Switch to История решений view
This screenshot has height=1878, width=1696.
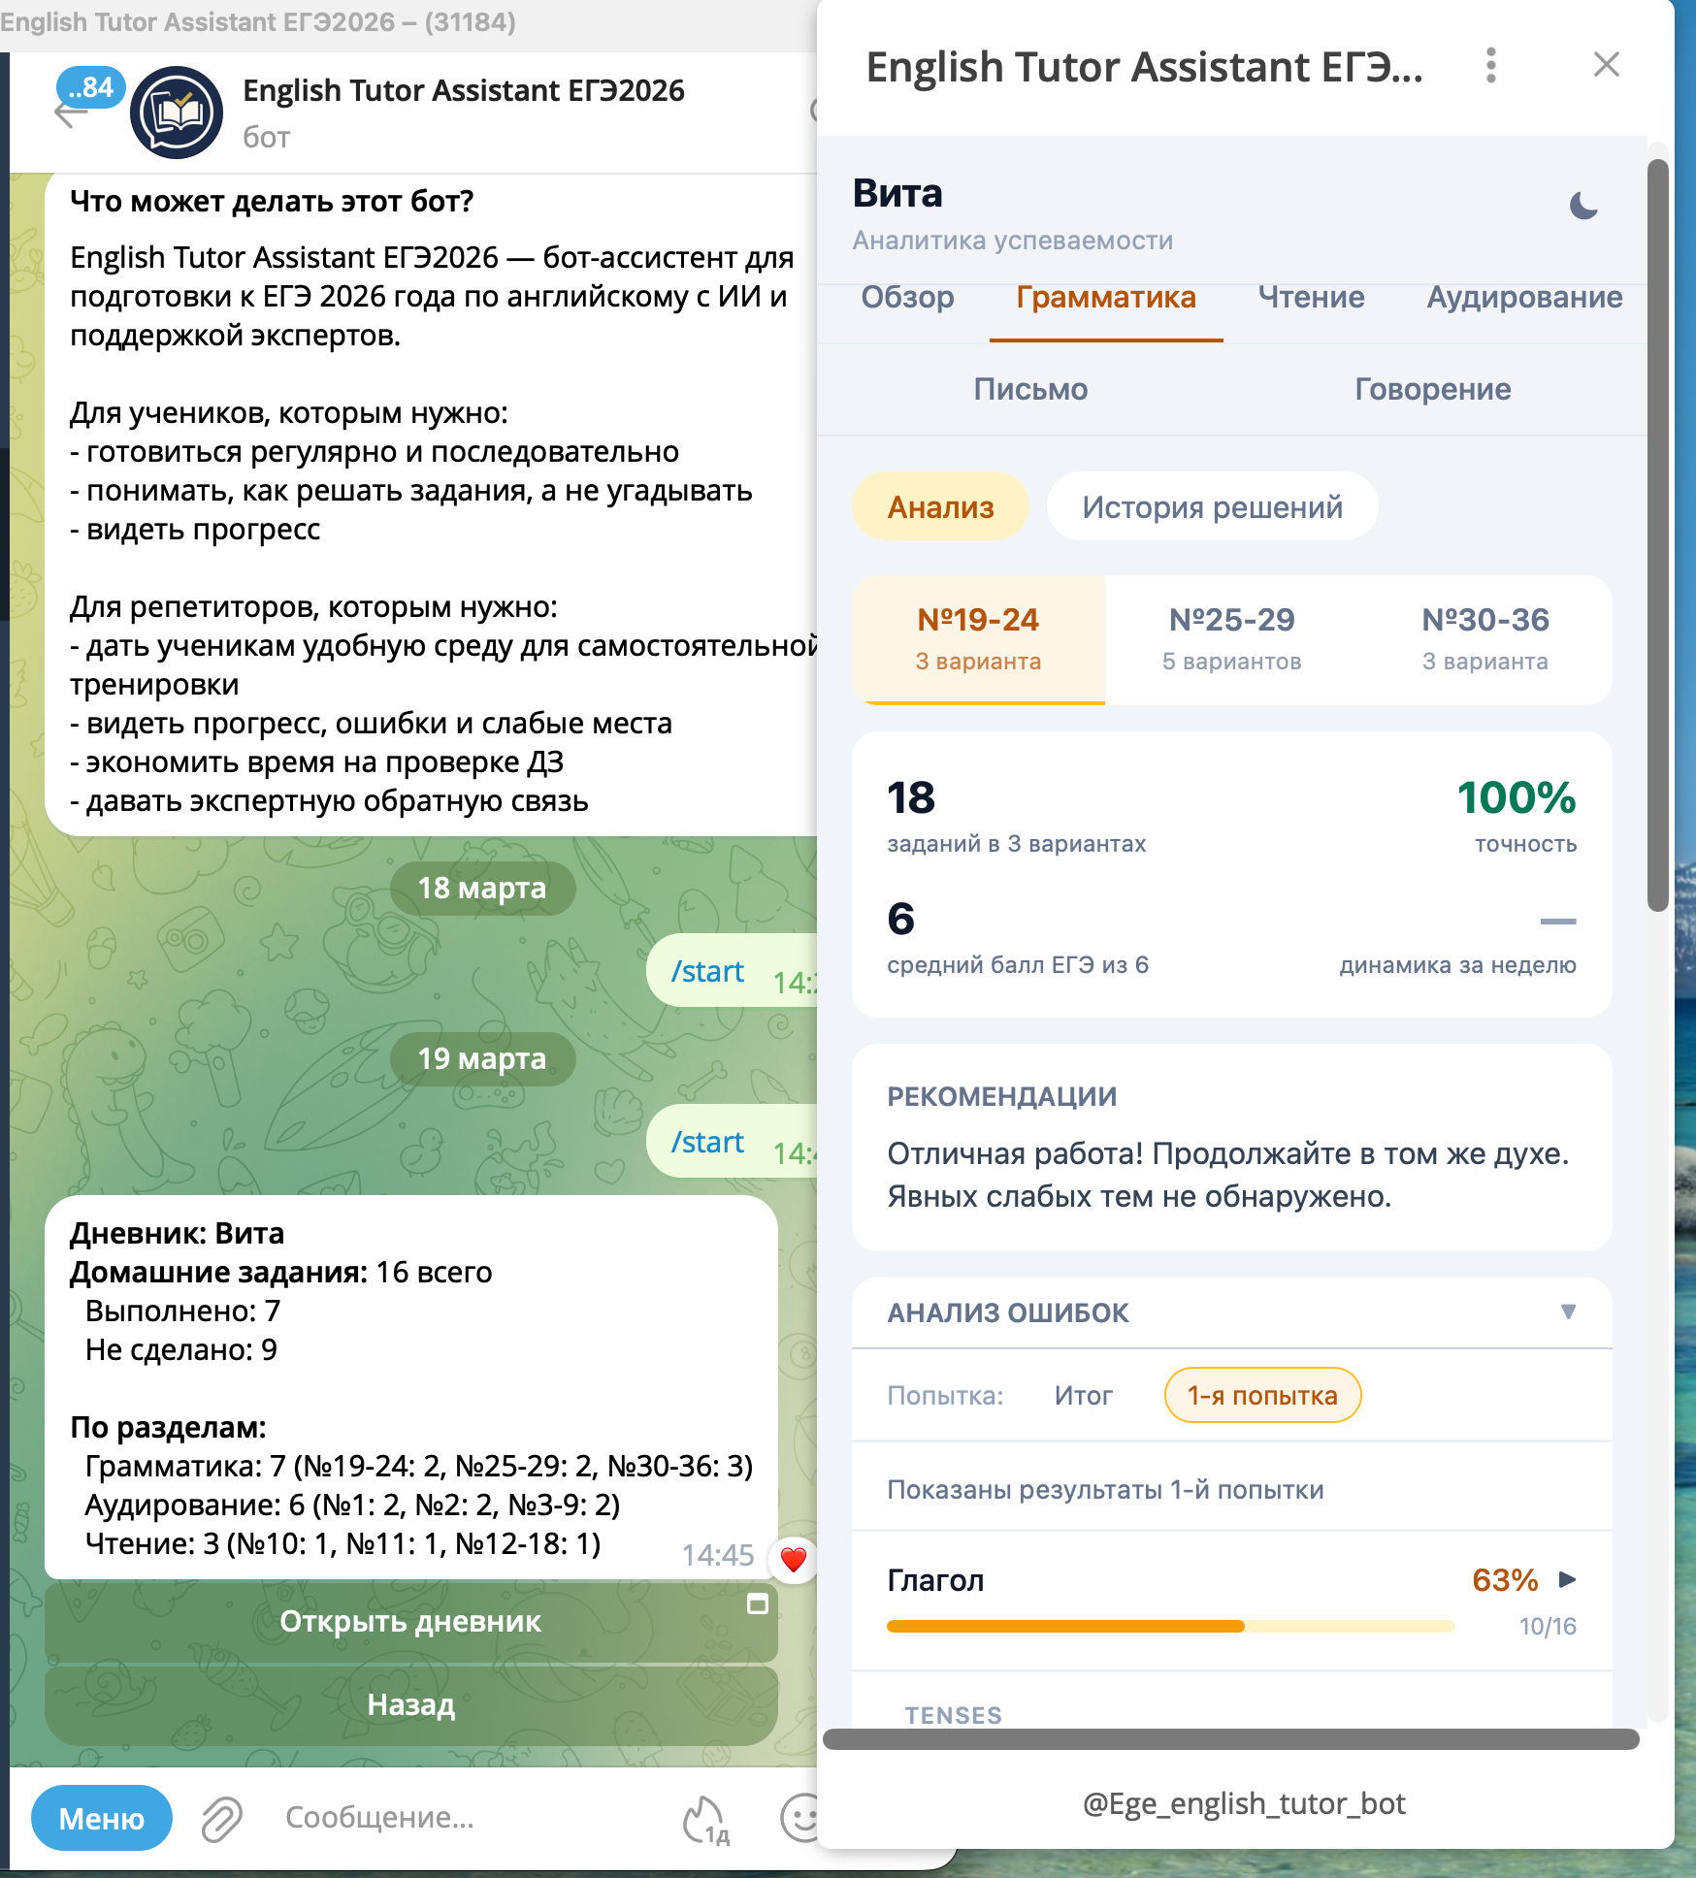(x=1212, y=506)
